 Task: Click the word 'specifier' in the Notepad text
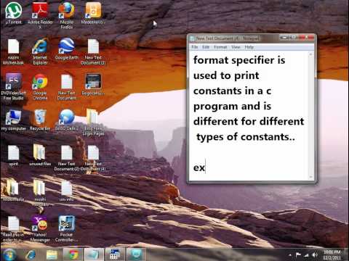(253, 60)
